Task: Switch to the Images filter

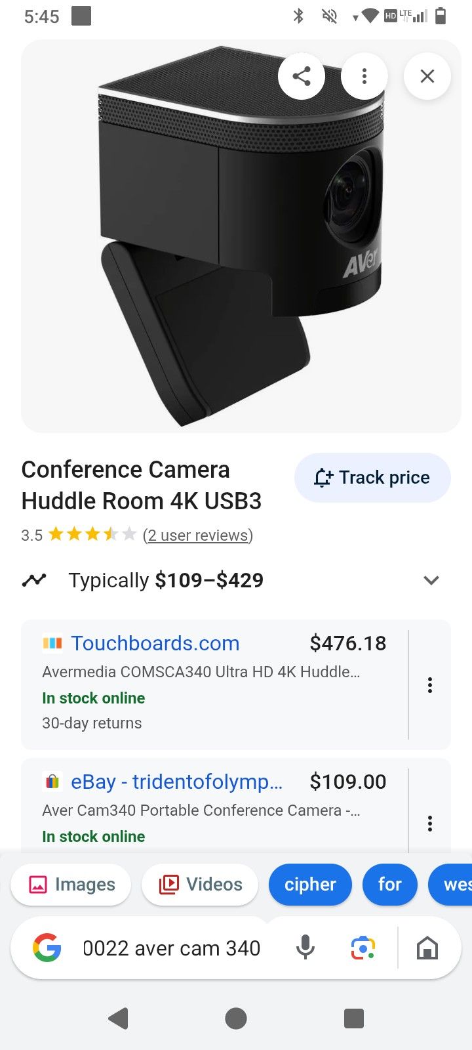Action: 71,885
